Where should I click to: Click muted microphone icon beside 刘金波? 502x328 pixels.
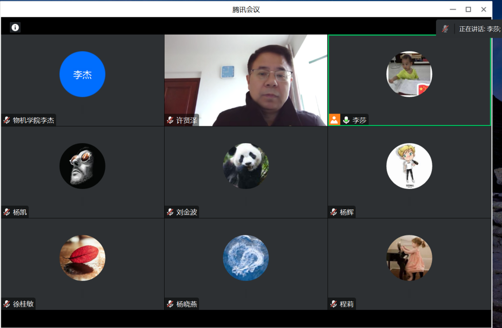click(170, 212)
